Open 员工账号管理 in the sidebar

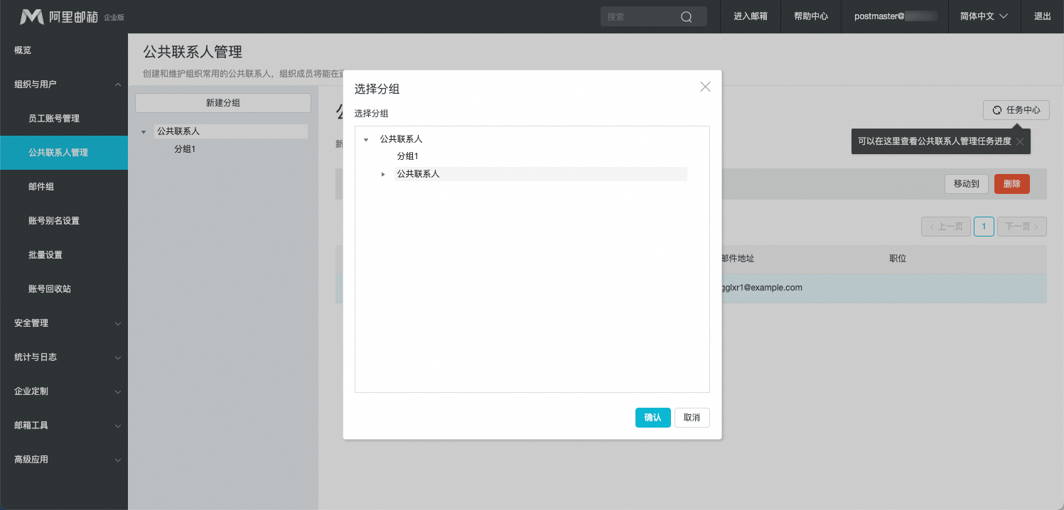click(54, 119)
